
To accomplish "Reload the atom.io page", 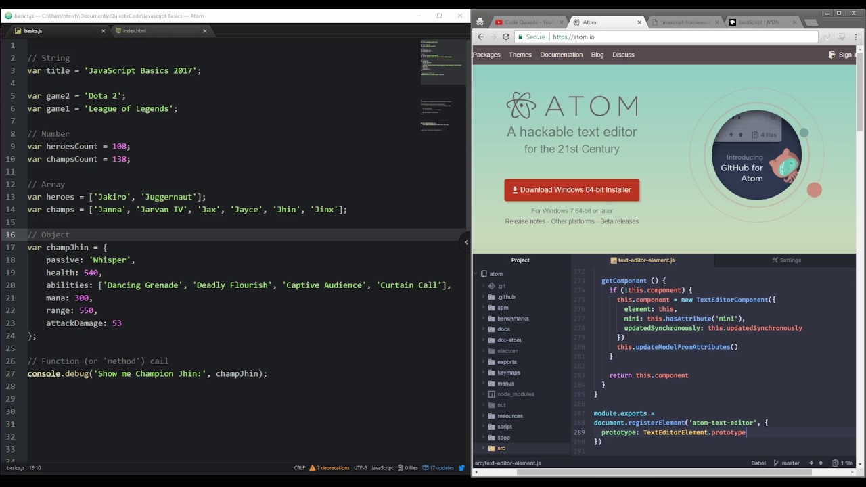I will (506, 37).
